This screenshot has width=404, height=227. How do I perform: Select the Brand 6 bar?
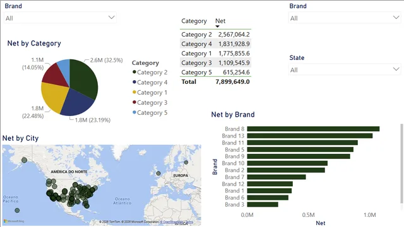(x=268, y=197)
